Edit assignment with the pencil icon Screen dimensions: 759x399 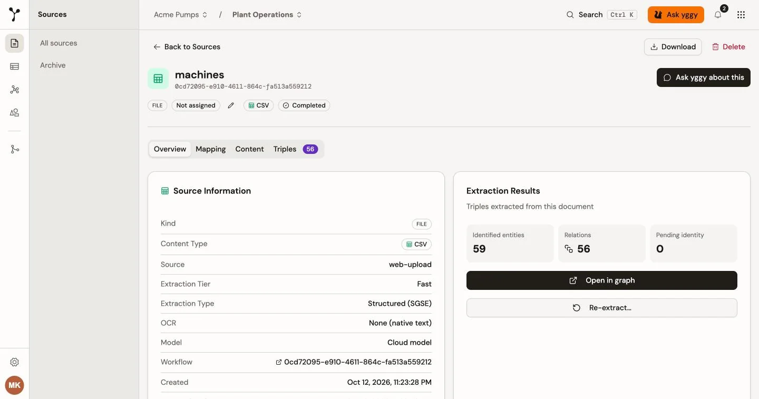231,105
